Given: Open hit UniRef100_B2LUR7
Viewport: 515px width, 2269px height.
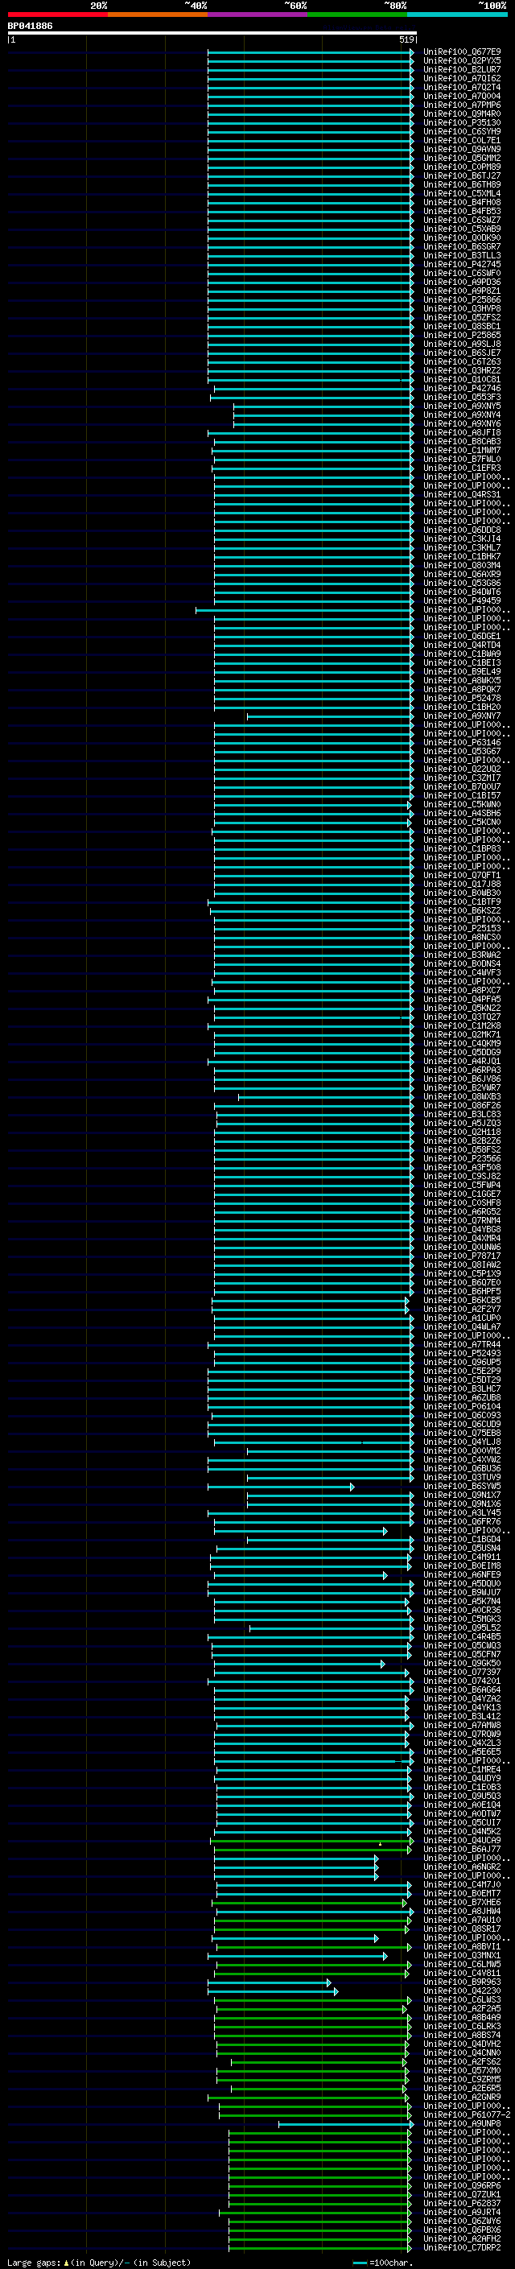Looking at the screenshot, I should [462, 69].
